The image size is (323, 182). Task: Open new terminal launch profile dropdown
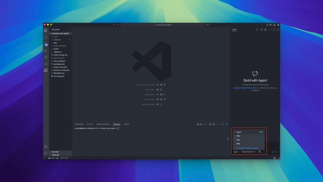[207, 124]
